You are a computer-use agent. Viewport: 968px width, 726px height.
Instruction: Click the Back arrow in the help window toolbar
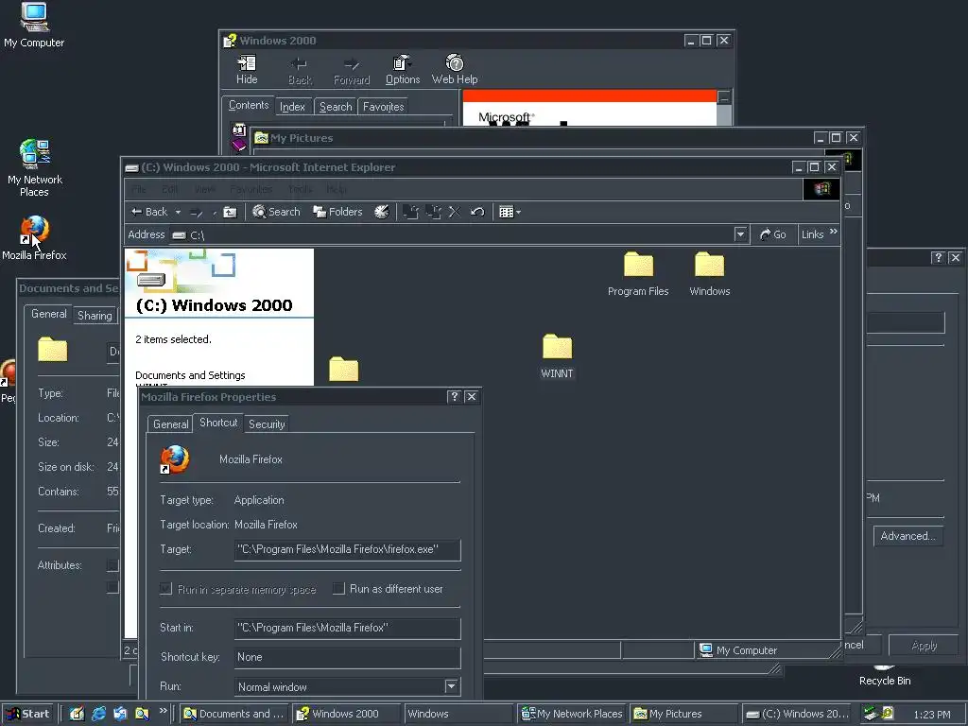300,64
